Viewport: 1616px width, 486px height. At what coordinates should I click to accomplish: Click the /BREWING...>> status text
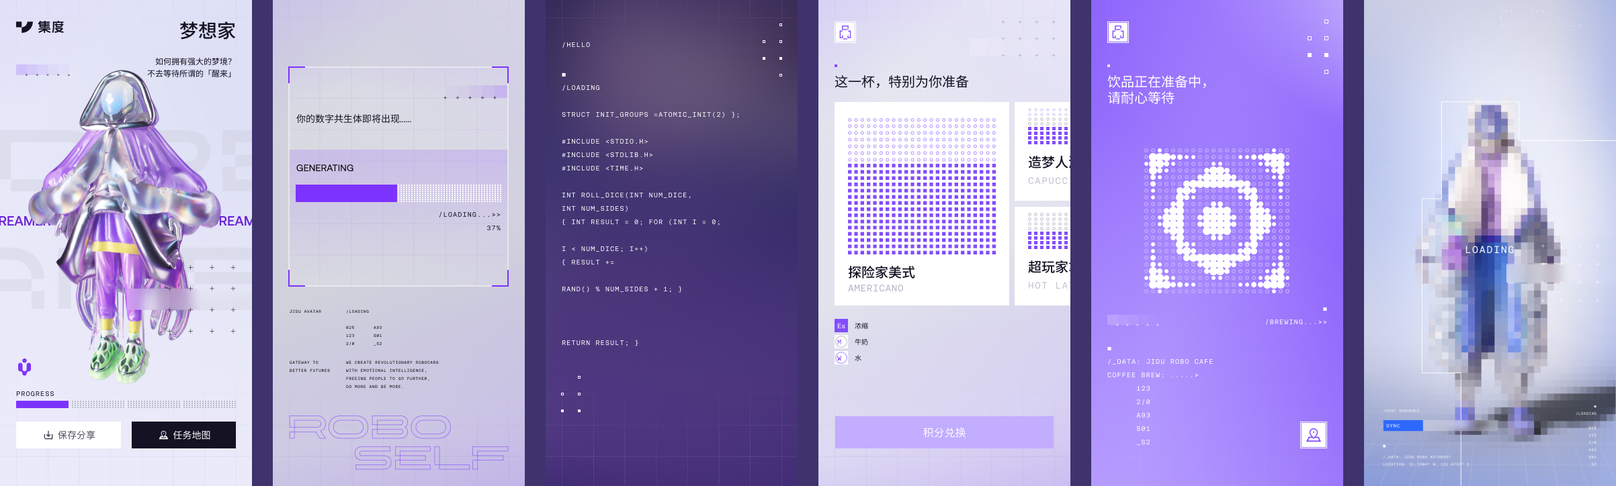(1296, 322)
